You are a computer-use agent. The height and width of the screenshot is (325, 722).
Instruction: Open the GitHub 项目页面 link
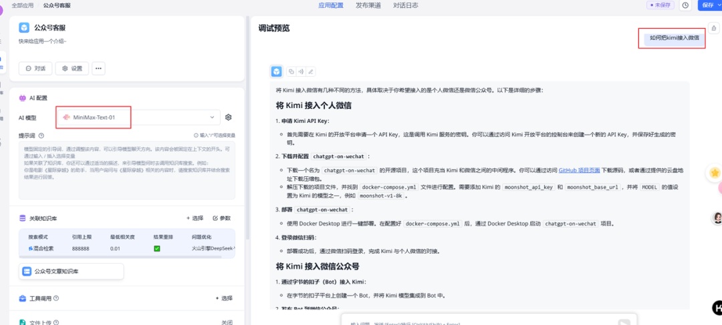(579, 170)
